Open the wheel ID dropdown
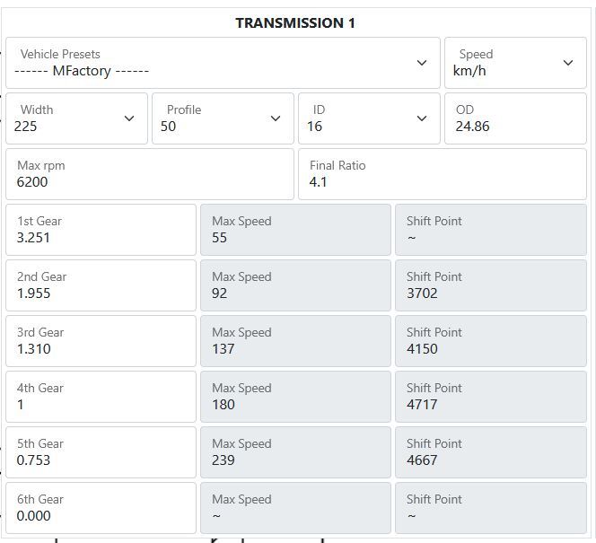The height and width of the screenshot is (543, 596). tap(369, 118)
